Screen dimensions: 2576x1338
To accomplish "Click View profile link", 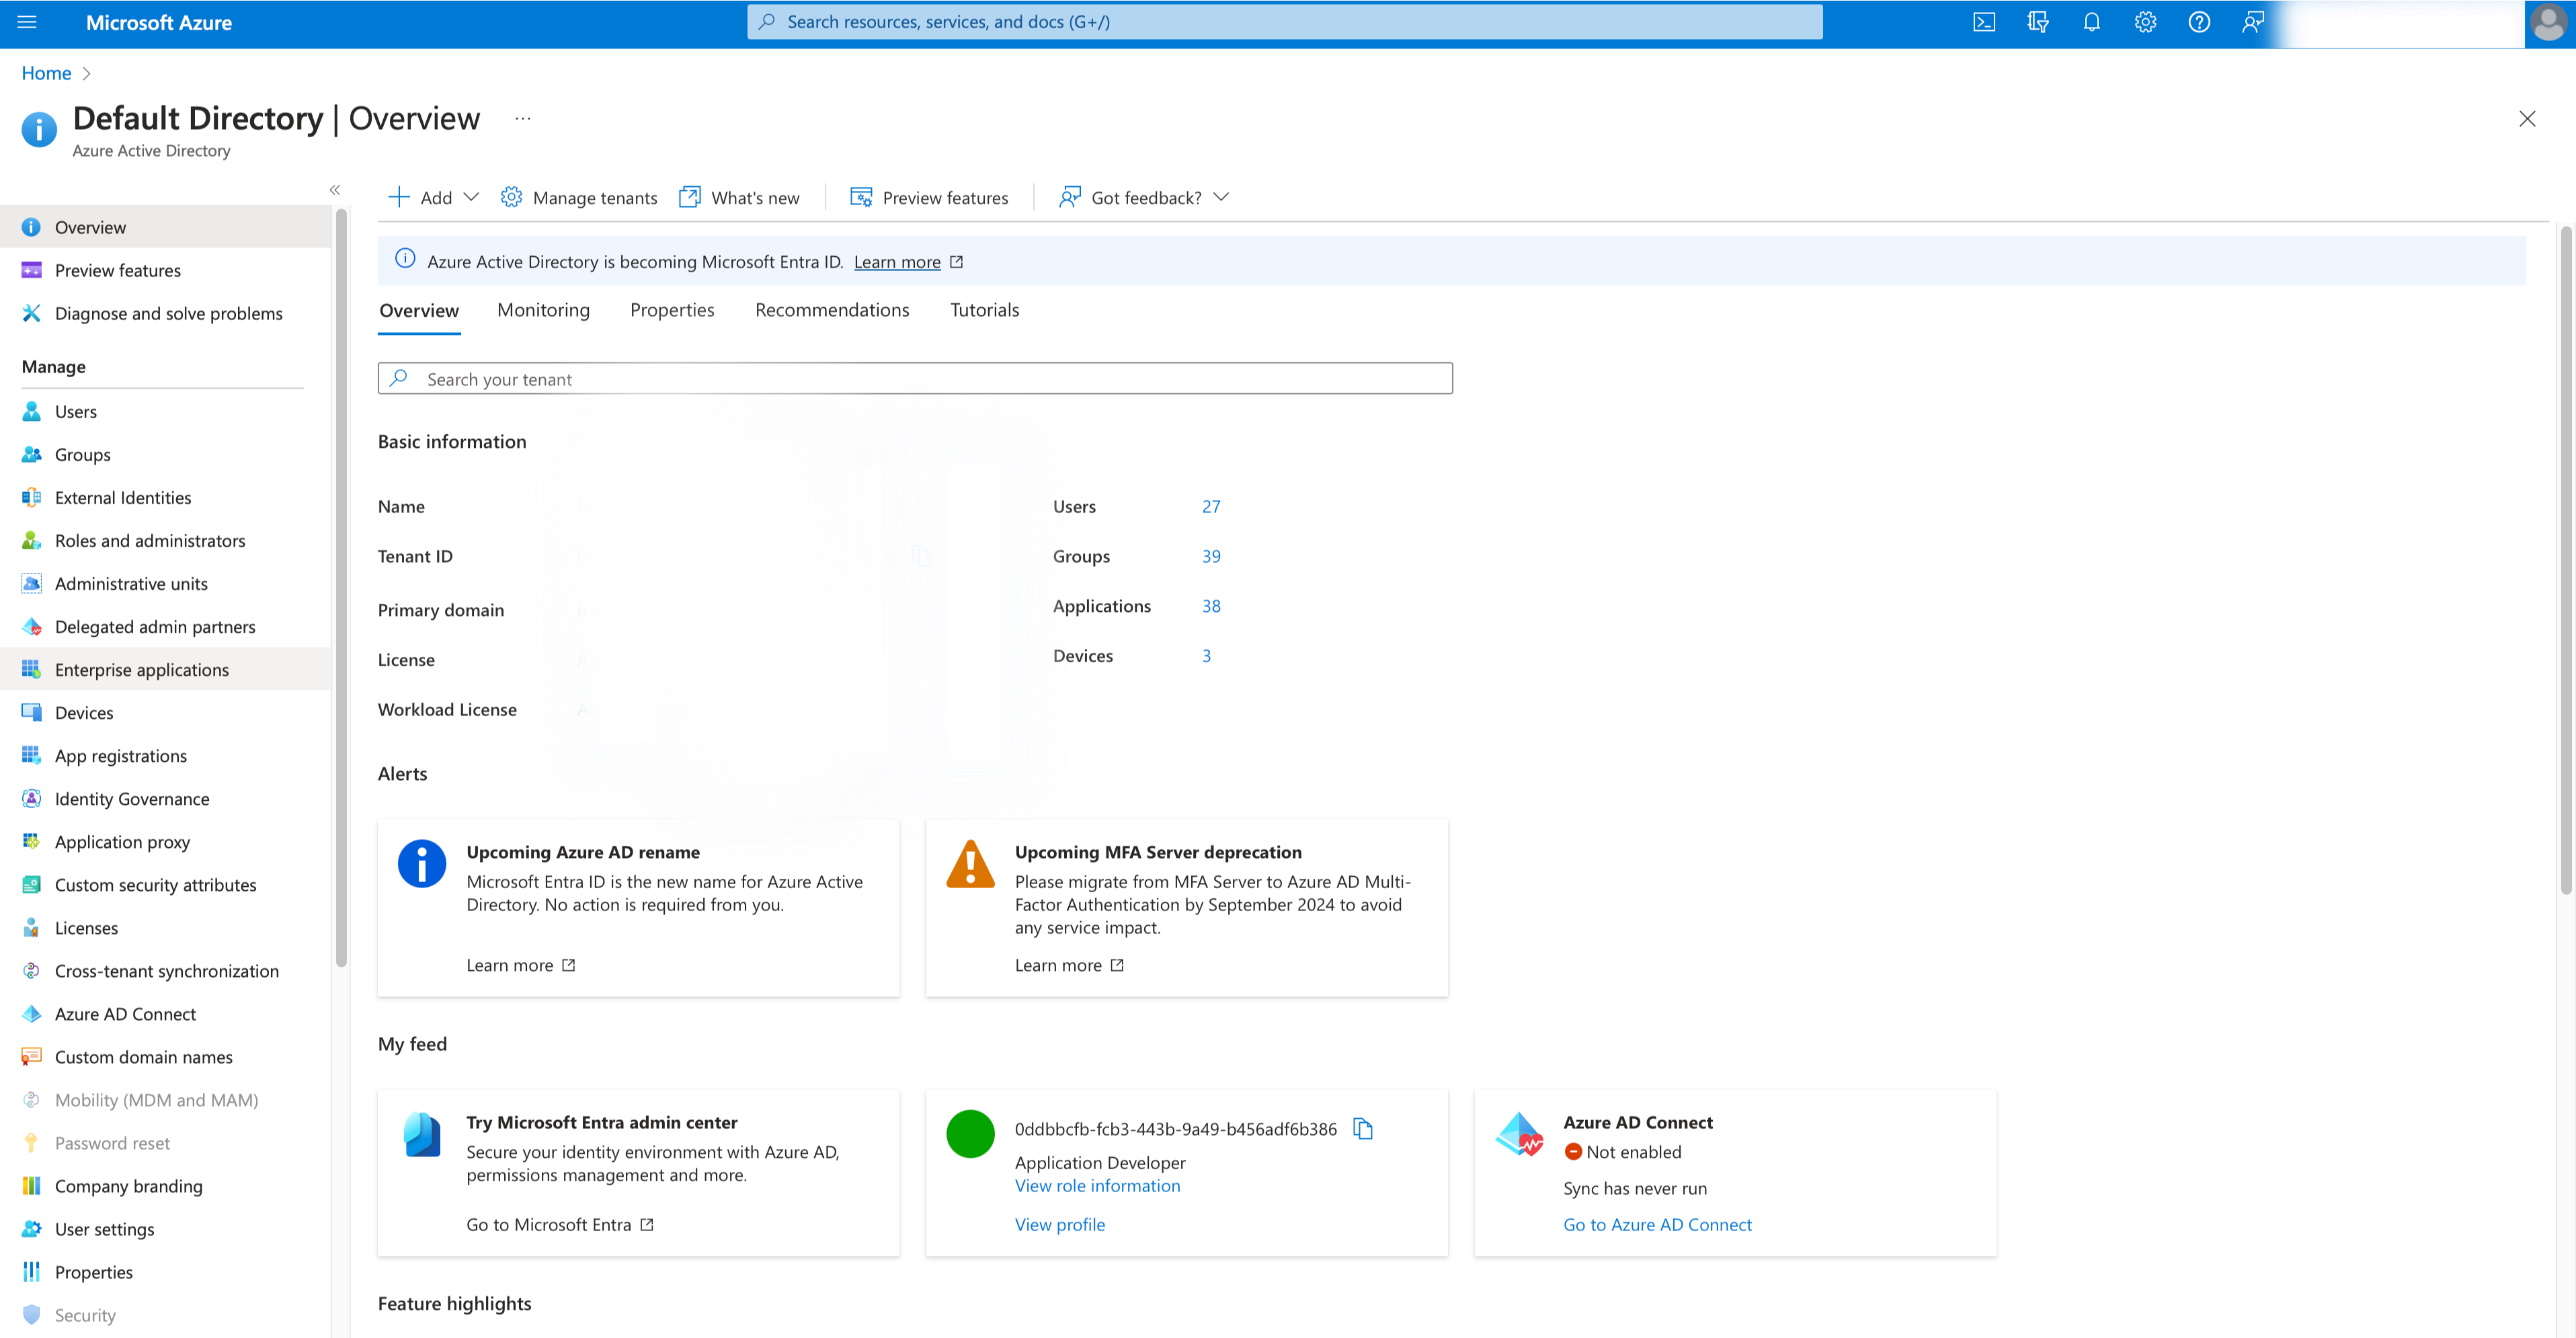I will 1060,1225.
